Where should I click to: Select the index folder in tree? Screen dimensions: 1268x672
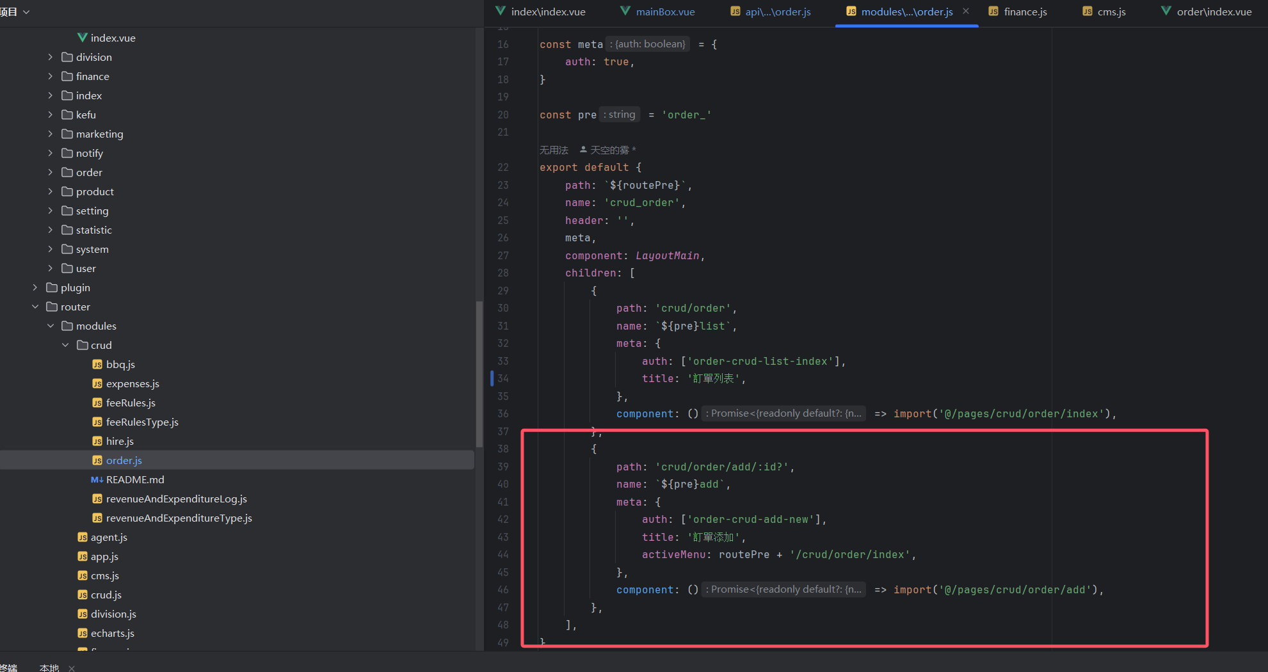click(x=237, y=95)
